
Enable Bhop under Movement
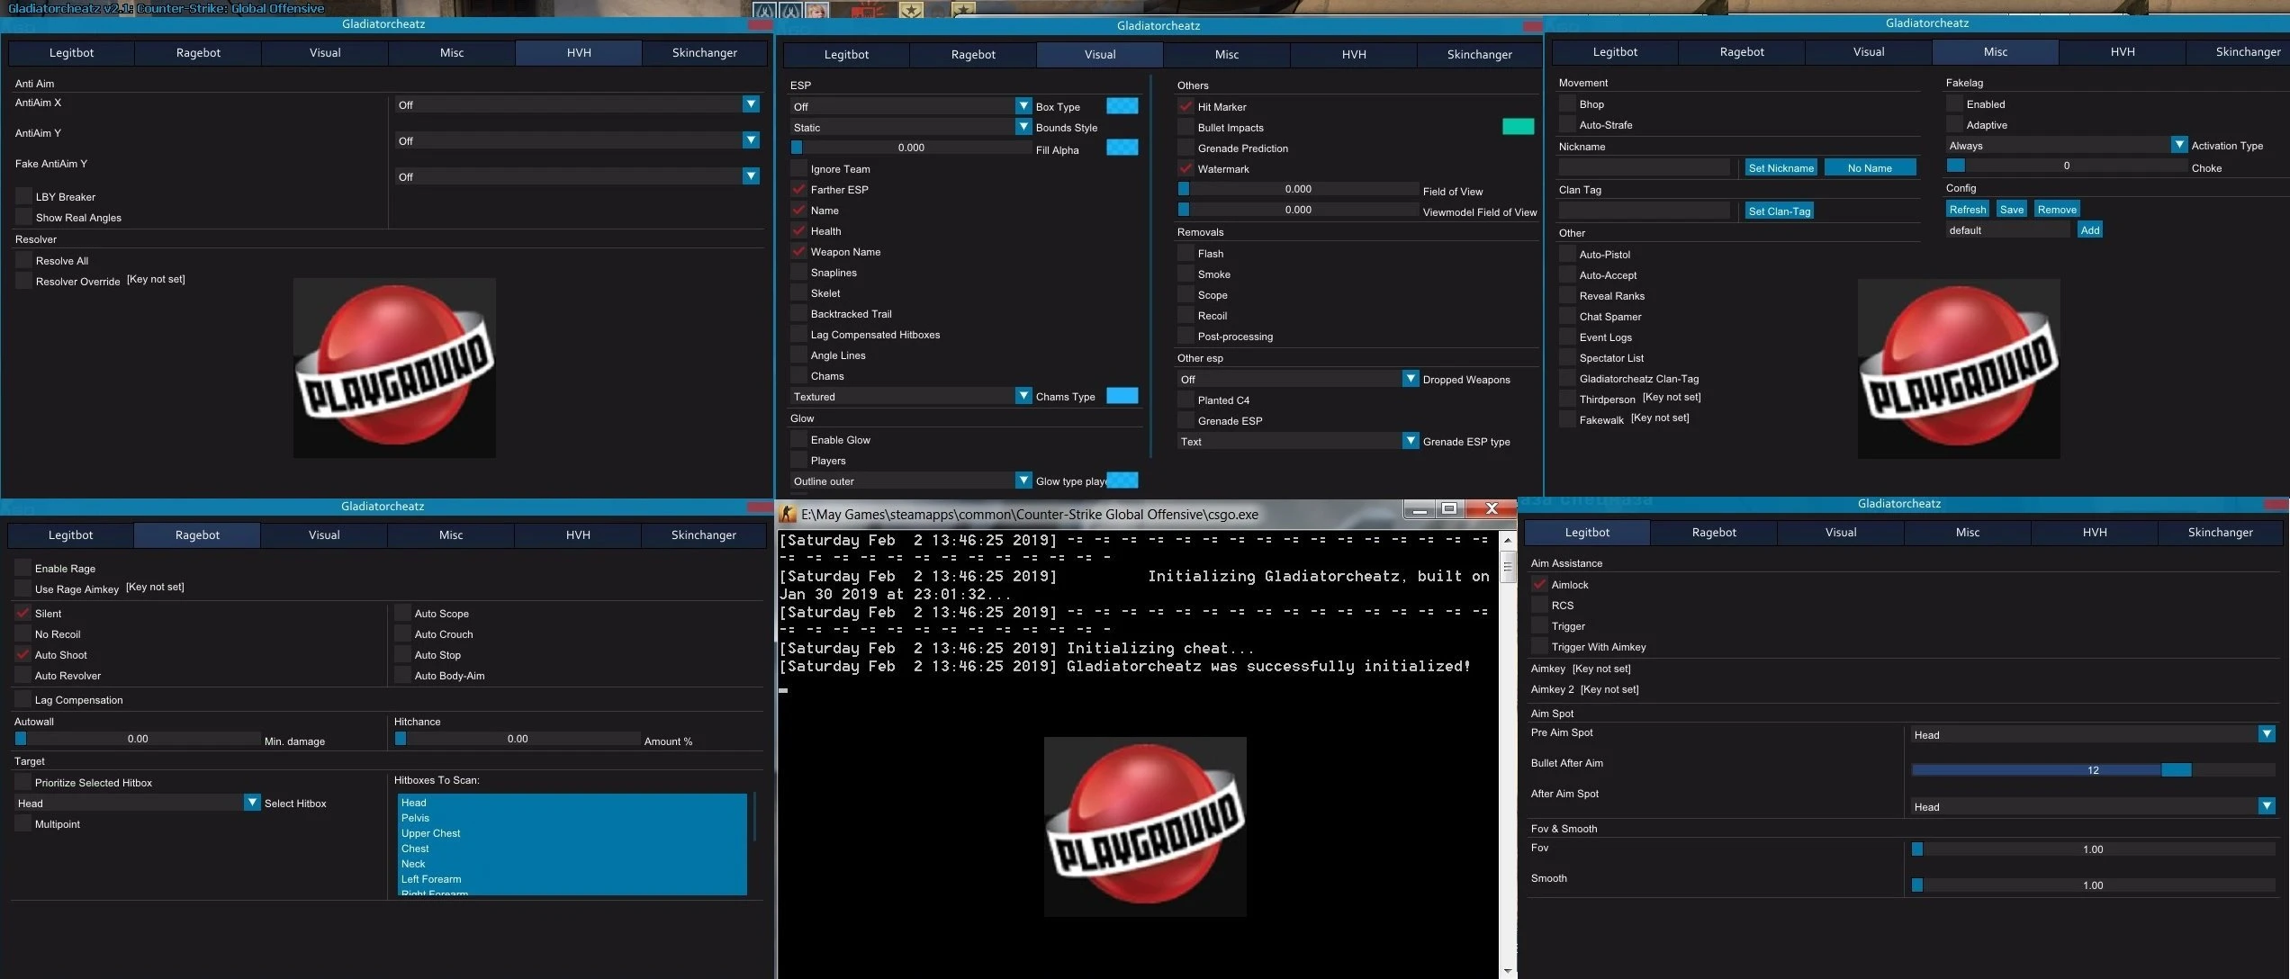click(1568, 103)
